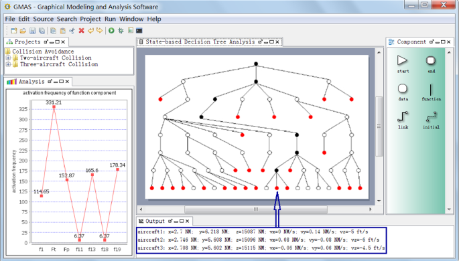Detach the Analysis panel

pos(50,82)
